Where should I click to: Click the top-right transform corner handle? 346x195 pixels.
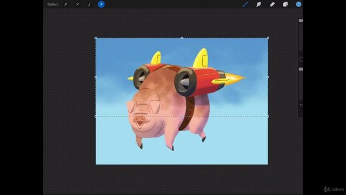268,38
